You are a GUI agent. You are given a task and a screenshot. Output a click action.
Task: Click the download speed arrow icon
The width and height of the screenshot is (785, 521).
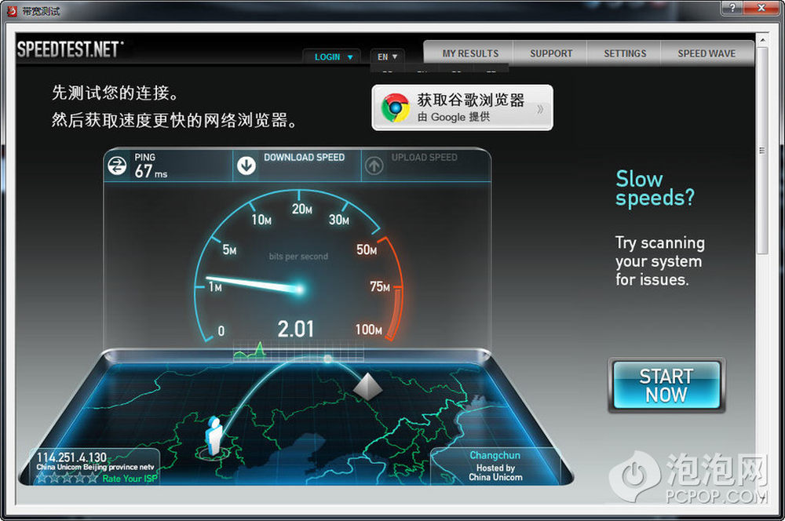coord(246,166)
